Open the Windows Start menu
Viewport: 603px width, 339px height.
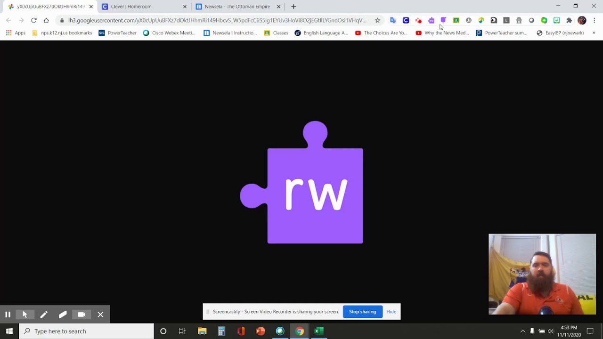tap(9, 331)
